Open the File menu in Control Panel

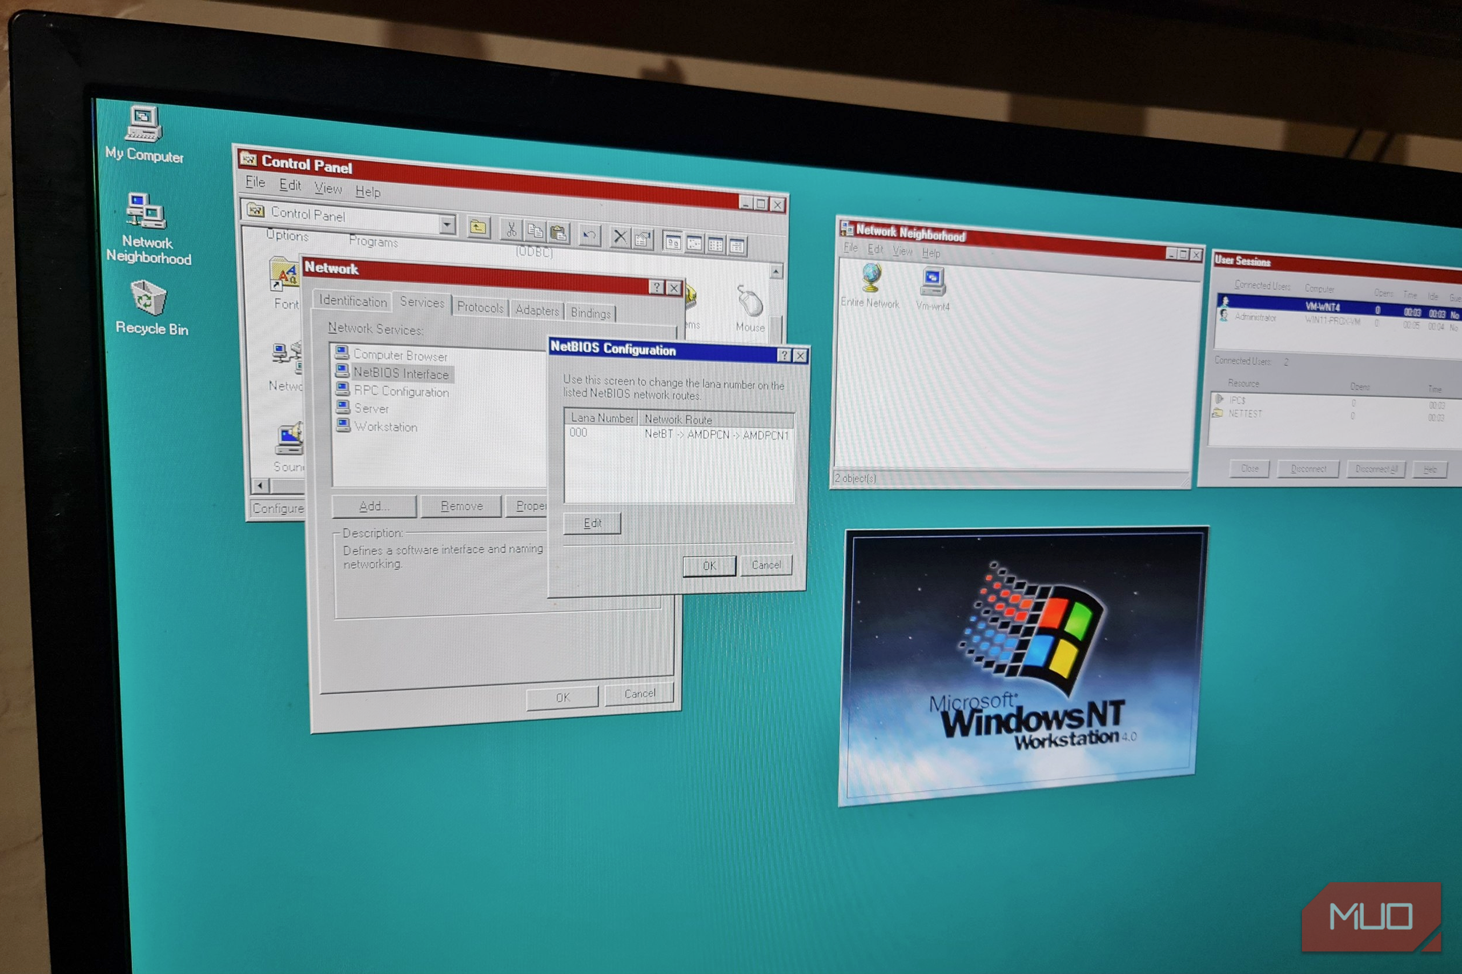(x=255, y=182)
